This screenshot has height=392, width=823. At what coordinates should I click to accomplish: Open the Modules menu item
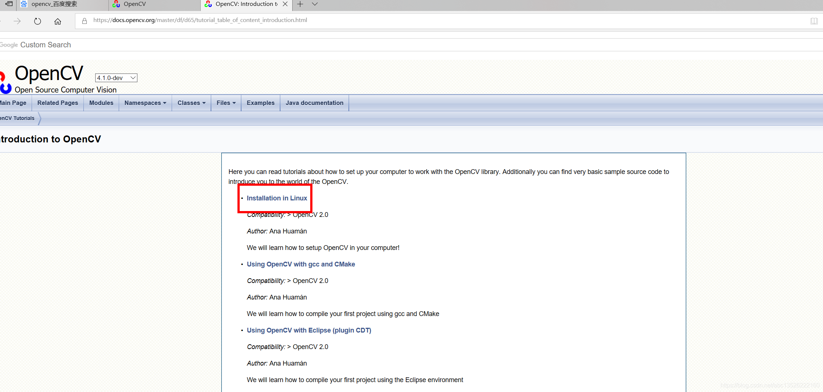point(101,103)
